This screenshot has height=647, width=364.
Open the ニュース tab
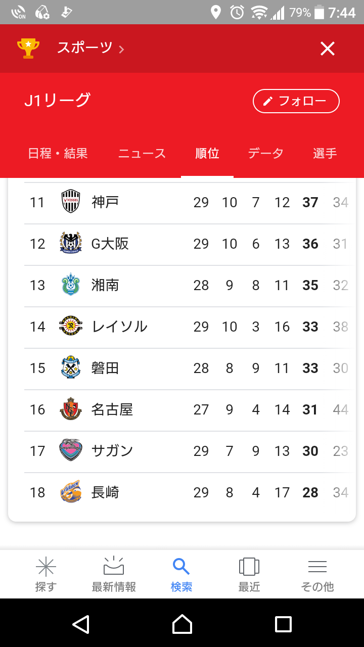[142, 154]
